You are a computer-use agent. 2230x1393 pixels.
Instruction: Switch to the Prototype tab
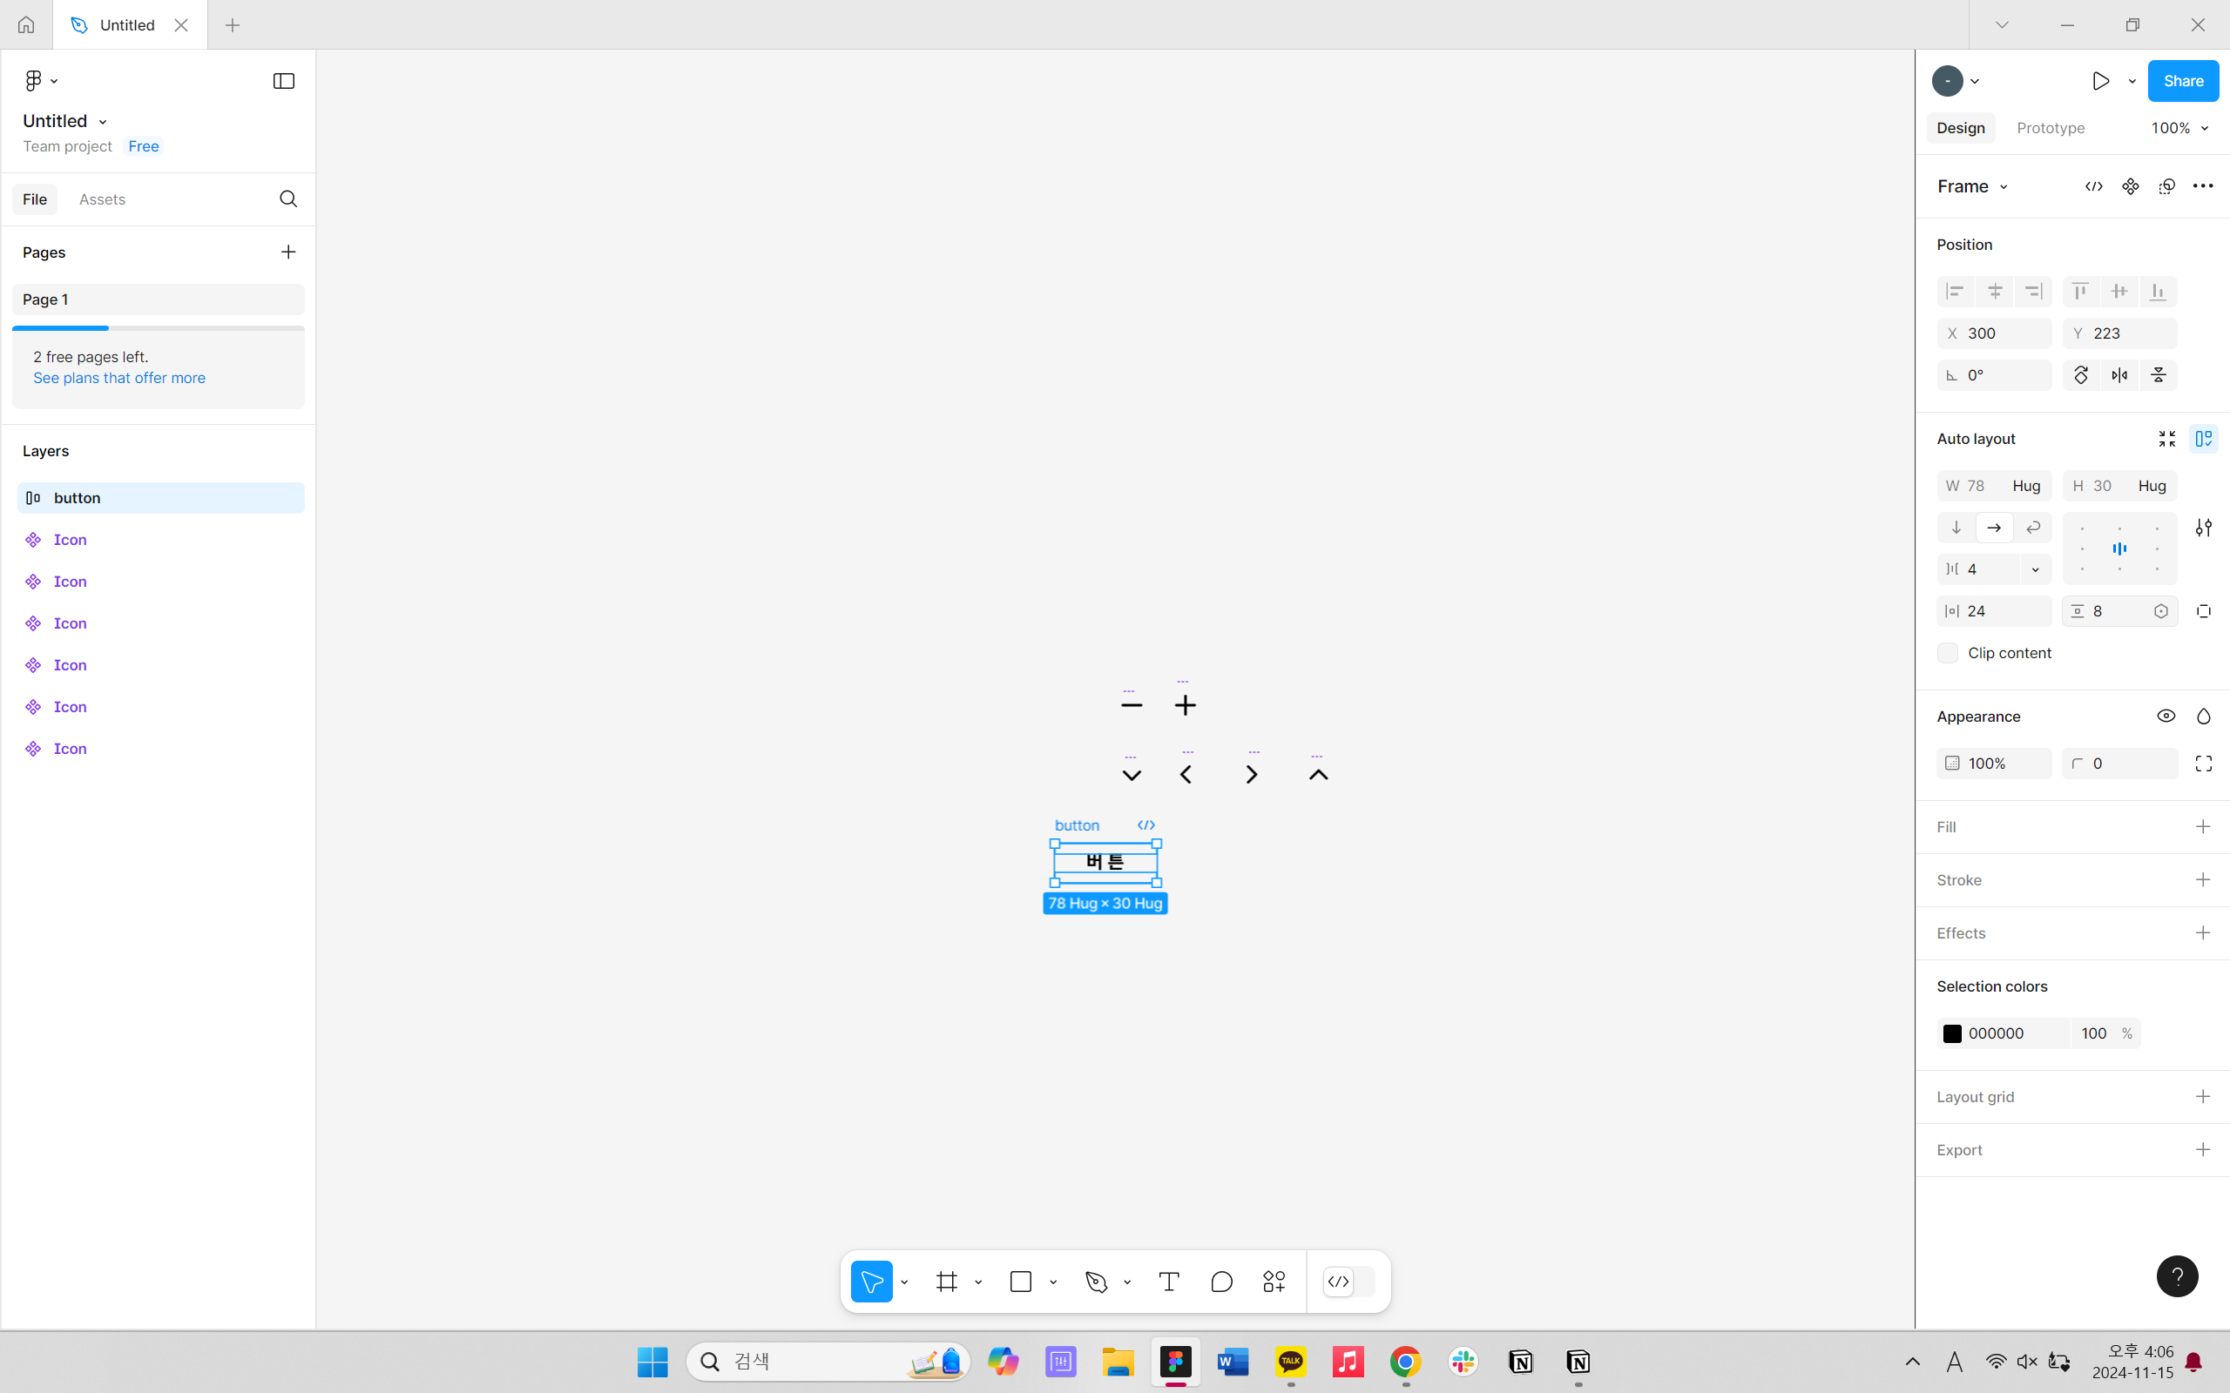pyautogui.click(x=2051, y=128)
